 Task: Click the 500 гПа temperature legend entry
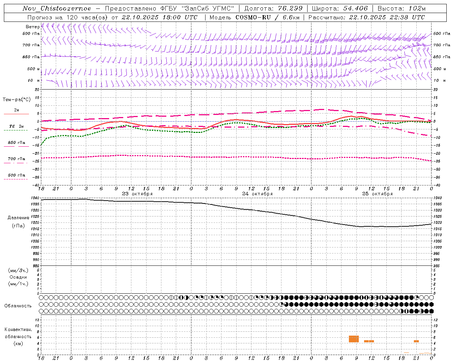click(17, 175)
